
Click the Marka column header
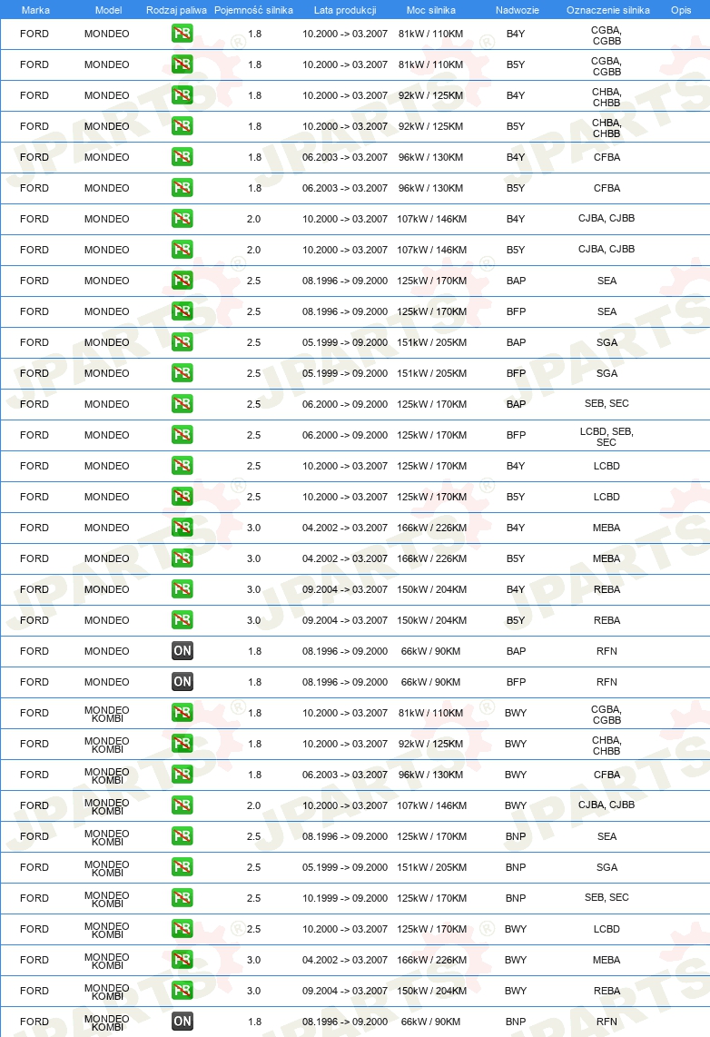coord(35,10)
